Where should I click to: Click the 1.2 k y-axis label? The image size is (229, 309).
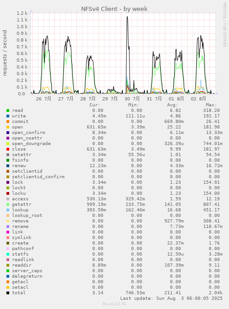coord(22,13)
